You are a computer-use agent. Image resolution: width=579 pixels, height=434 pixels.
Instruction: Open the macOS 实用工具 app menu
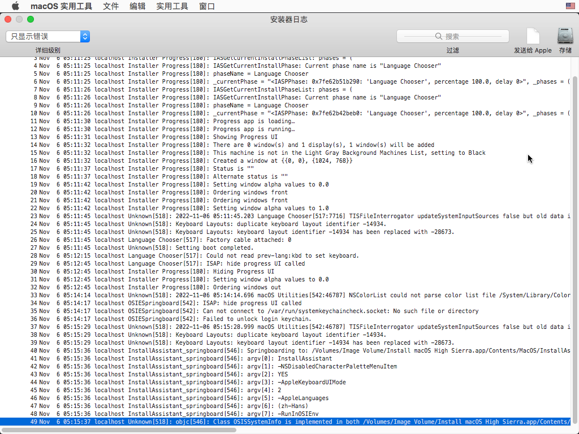pos(61,6)
